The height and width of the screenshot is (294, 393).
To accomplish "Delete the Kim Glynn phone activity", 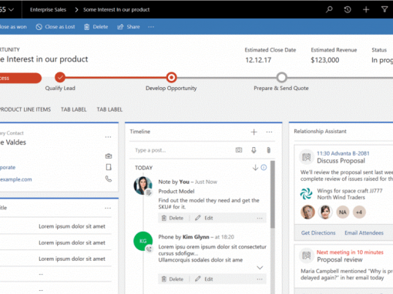I will click(x=173, y=279).
